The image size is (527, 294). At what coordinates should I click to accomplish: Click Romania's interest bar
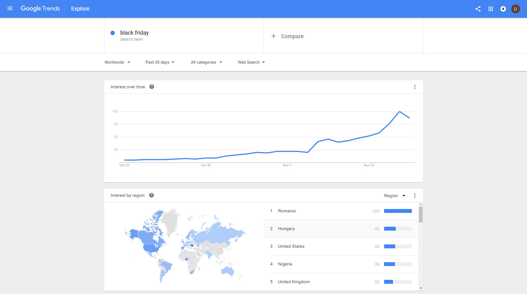[398, 211]
